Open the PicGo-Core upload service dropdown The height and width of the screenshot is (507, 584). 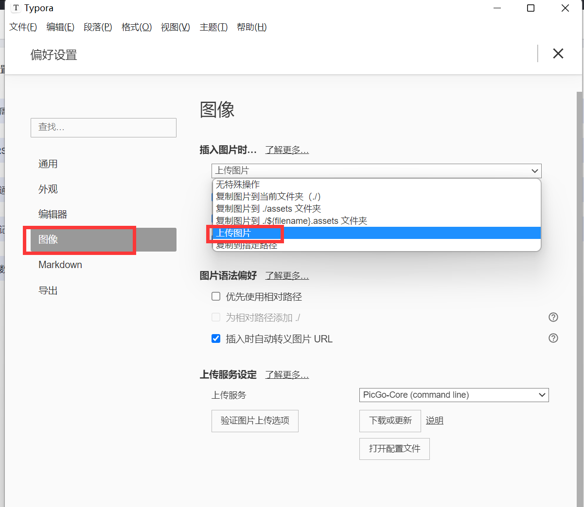(454, 395)
